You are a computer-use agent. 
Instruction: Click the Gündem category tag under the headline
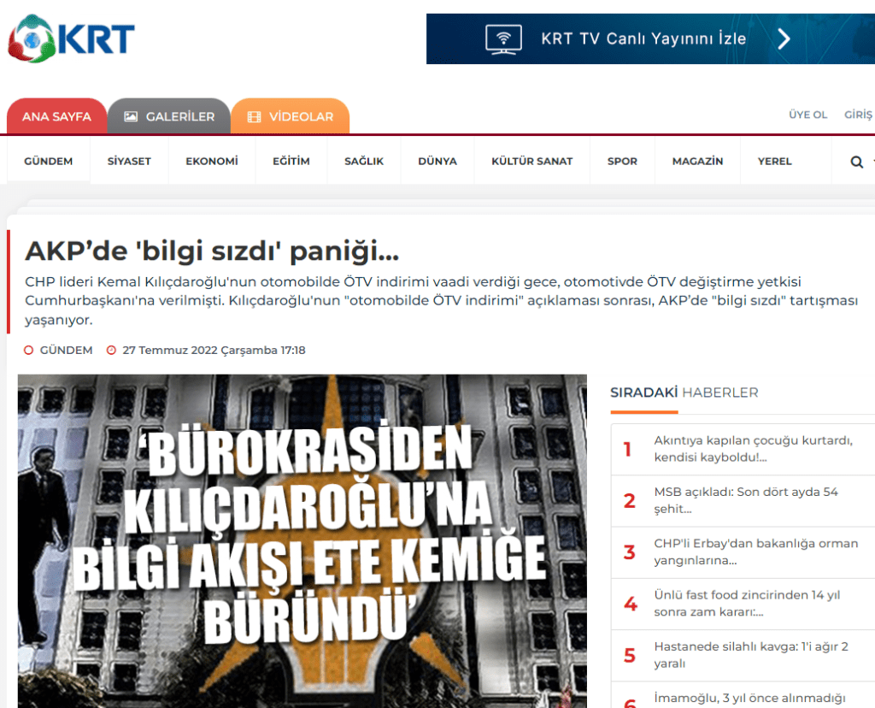66,350
